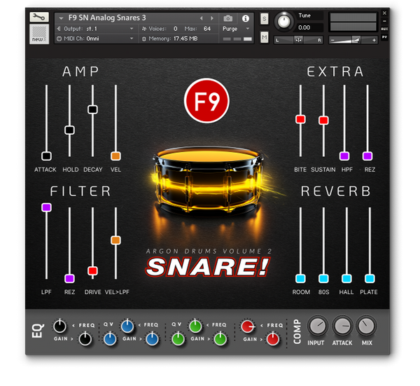Click the COMP Input knob
This screenshot has width=420, height=386.
click(x=317, y=326)
